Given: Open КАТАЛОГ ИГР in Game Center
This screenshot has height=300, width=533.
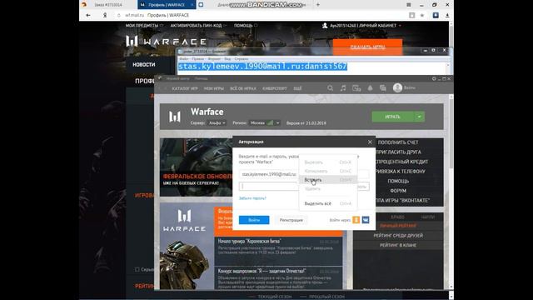Looking at the screenshot, I should coord(185,88).
